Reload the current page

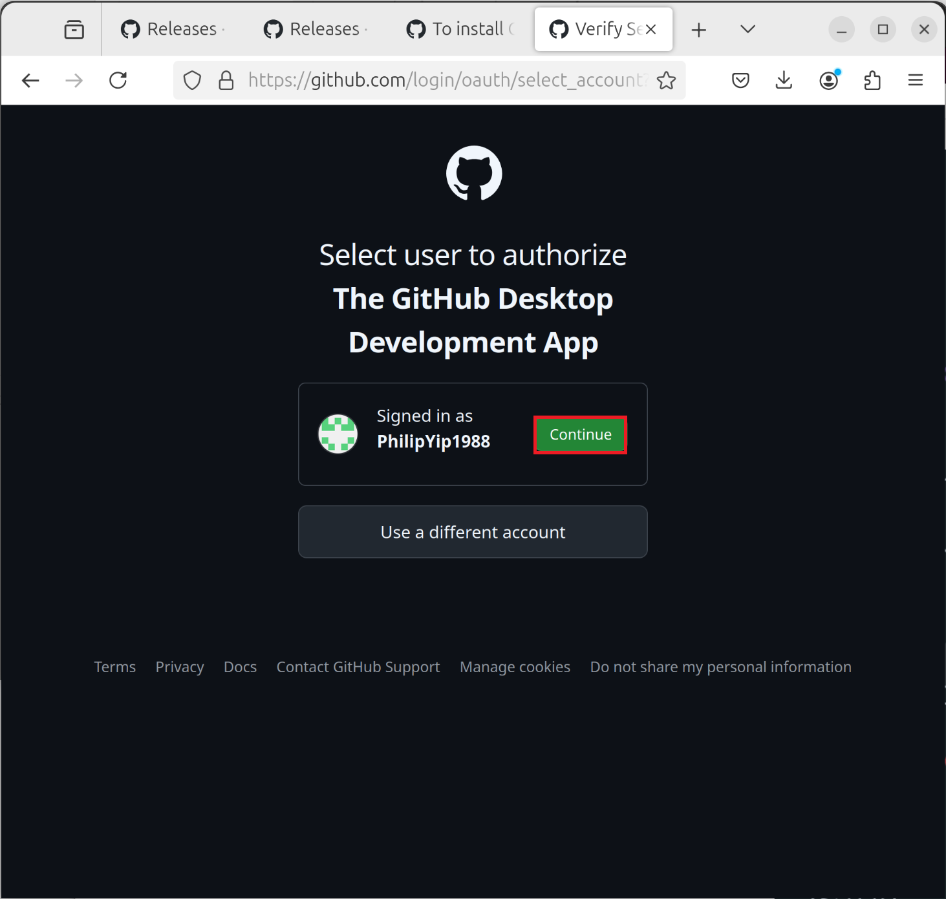[118, 80]
